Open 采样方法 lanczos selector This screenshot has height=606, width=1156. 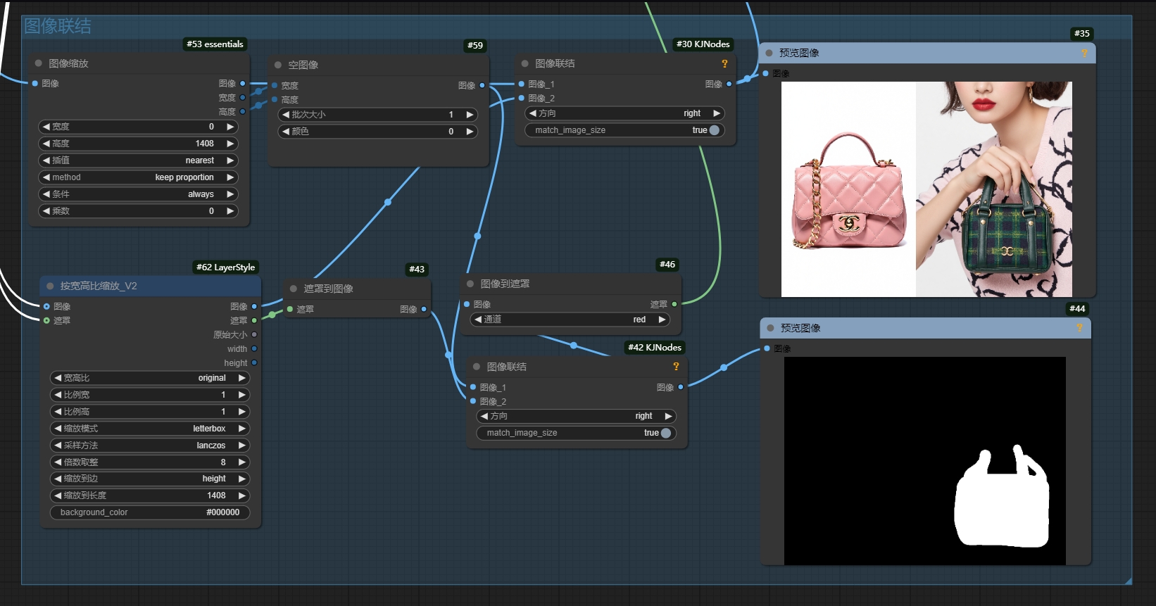150,446
